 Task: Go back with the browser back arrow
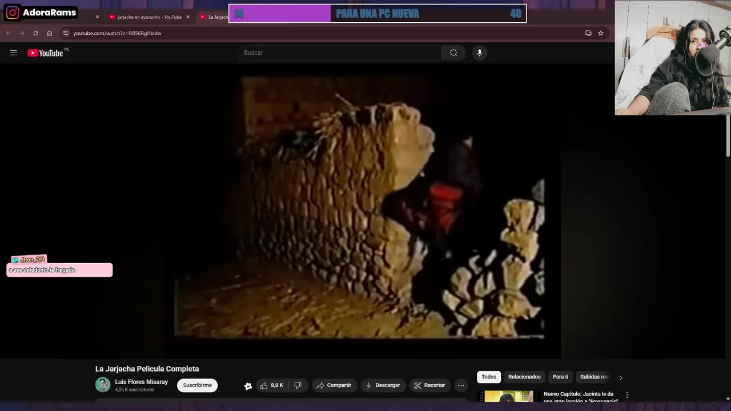click(x=9, y=33)
